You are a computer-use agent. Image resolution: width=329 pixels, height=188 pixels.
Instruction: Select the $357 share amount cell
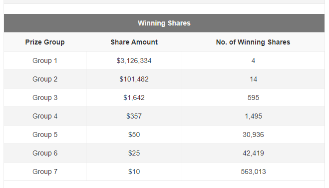pos(134,116)
